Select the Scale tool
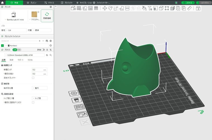This screenshot has height=140, width=212. coord(116,8)
